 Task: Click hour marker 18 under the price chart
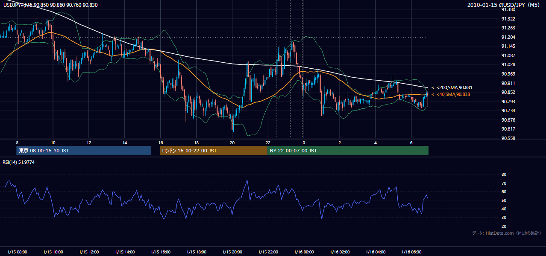click(x=197, y=143)
